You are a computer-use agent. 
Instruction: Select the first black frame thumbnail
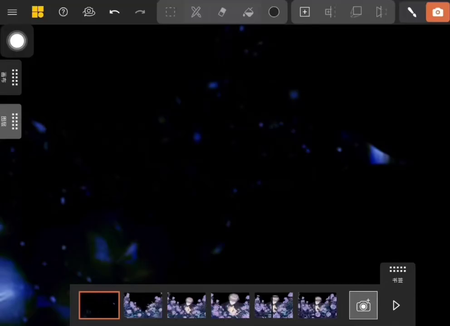pyautogui.click(x=99, y=305)
